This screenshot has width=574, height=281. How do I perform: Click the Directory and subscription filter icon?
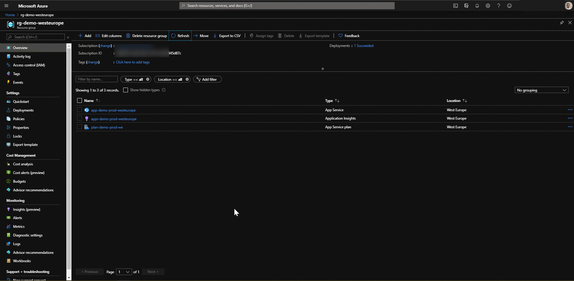(x=466, y=6)
